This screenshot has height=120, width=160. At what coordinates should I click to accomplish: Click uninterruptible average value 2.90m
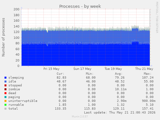[122, 101]
